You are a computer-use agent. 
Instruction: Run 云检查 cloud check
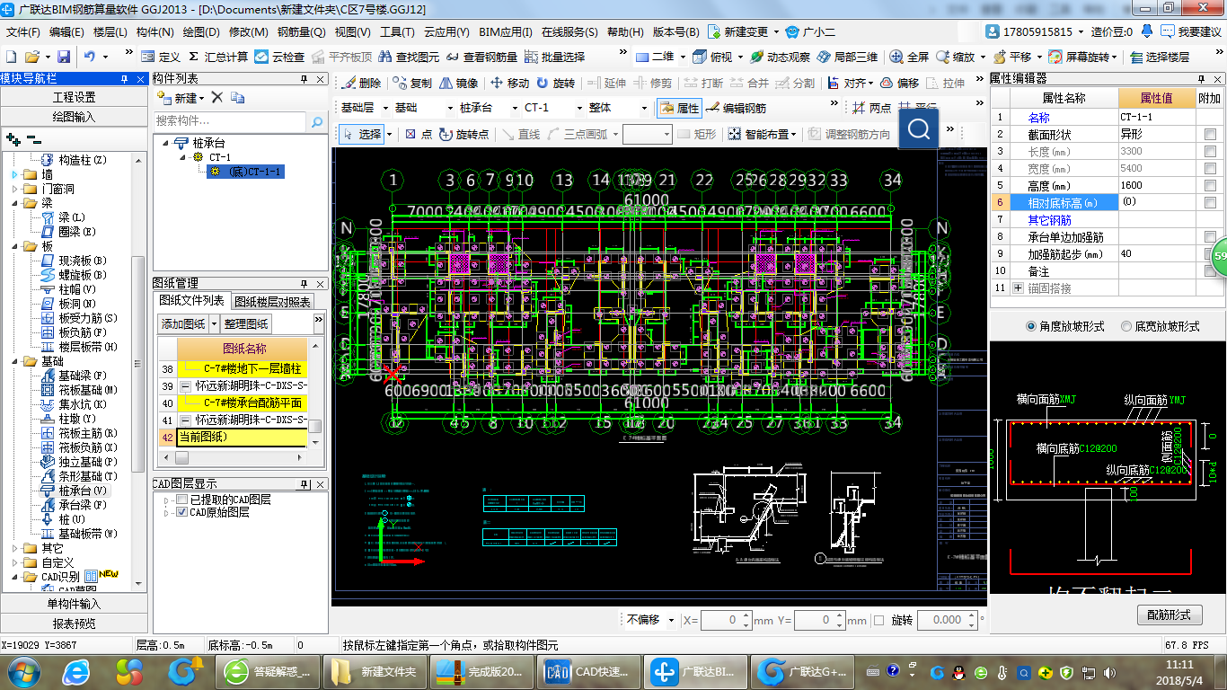[x=279, y=57]
